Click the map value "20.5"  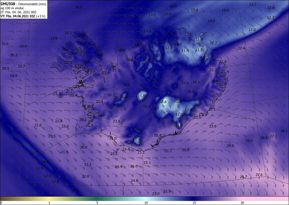pos(5,69)
